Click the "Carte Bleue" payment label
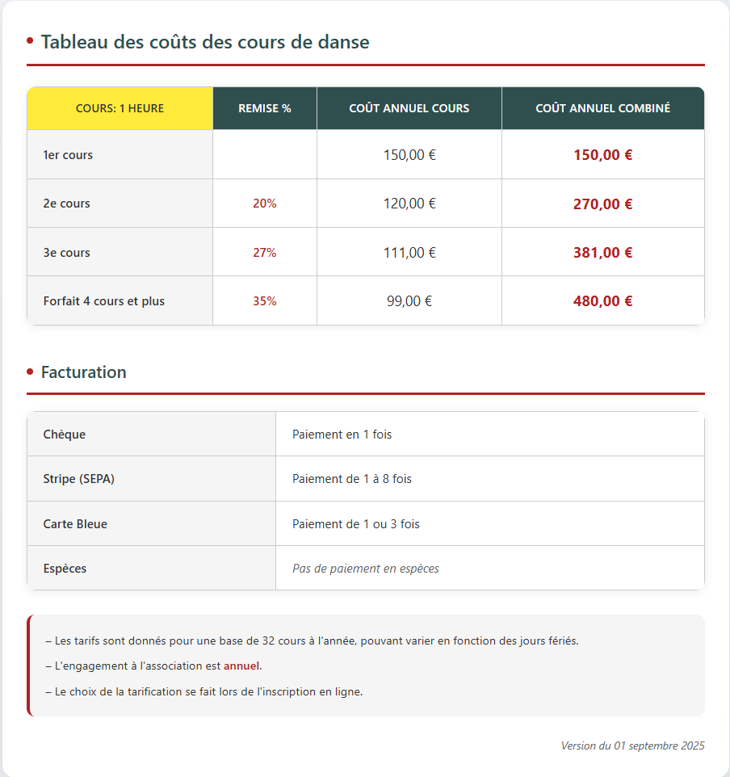The image size is (730, 777). click(75, 524)
